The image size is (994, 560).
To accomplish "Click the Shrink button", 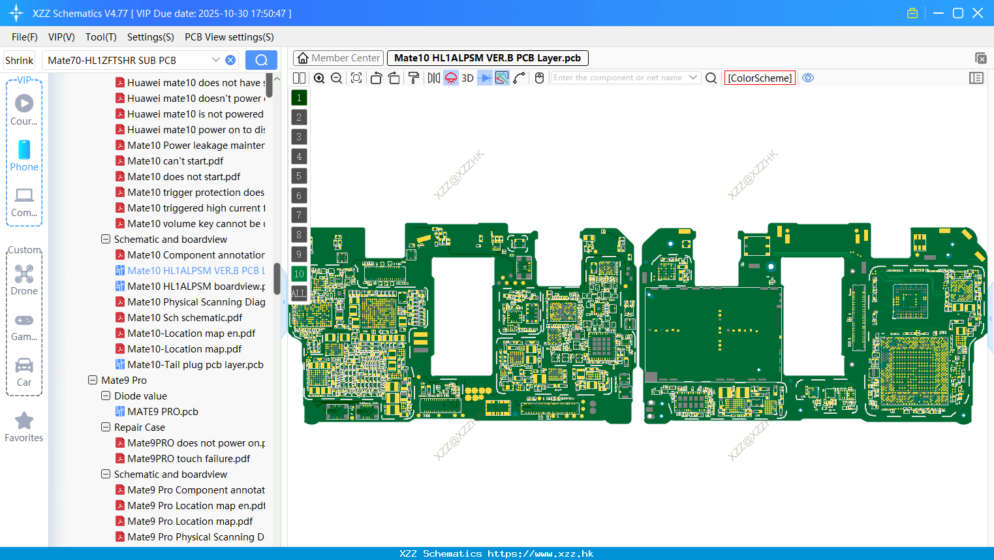I will point(20,60).
